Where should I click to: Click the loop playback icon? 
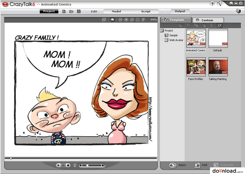point(75,165)
